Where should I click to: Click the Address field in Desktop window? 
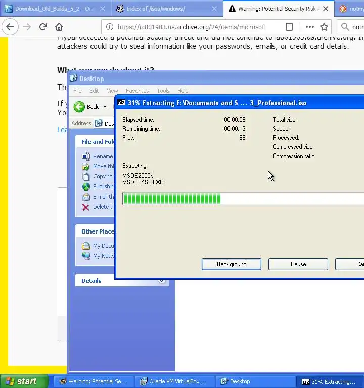(x=105, y=123)
